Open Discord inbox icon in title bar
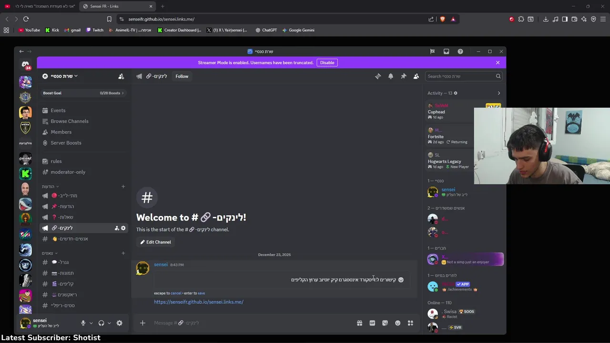Screen dimensions: 610x343 click(x=446, y=51)
